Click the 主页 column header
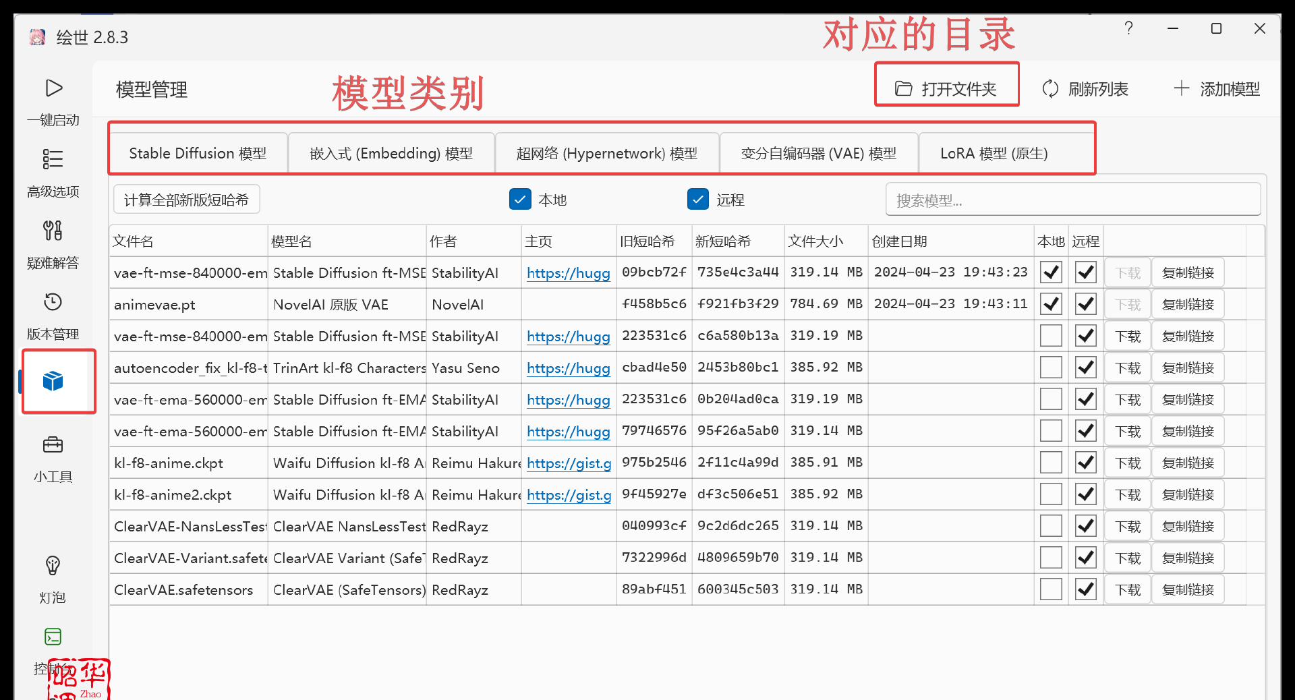The height and width of the screenshot is (700, 1295). [x=569, y=241]
